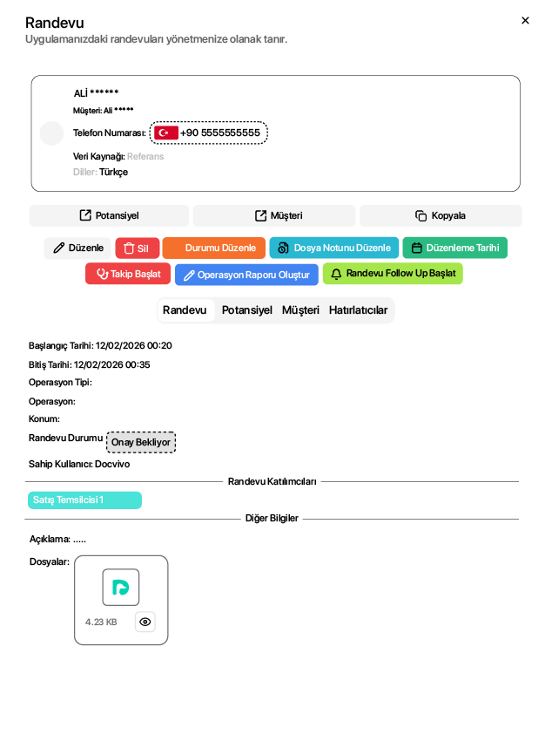Click the attached file thumbnail icon
545x748 pixels.
tap(121, 587)
